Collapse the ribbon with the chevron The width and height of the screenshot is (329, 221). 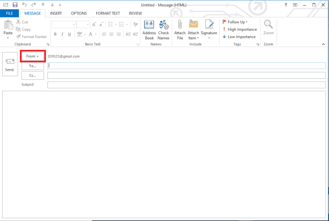324,44
